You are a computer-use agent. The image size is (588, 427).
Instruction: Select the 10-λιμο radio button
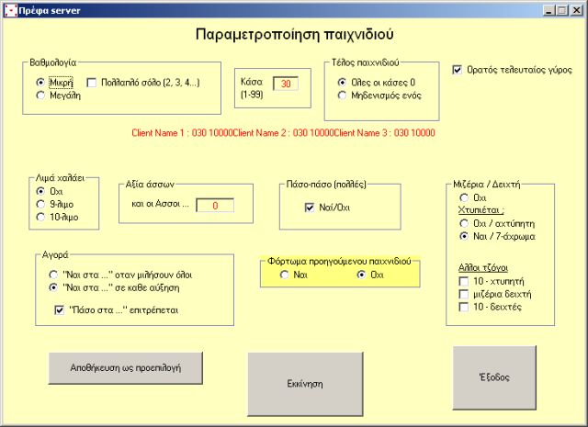pyautogui.click(x=40, y=217)
